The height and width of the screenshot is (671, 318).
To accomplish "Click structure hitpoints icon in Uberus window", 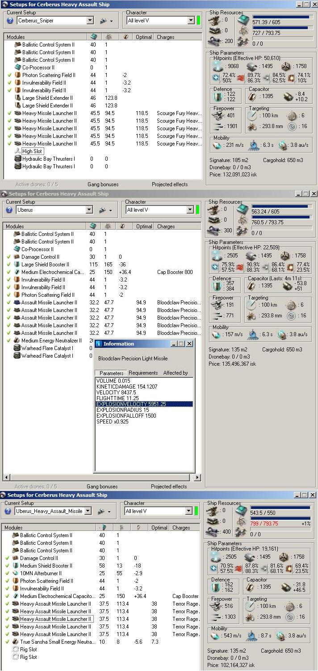I will (x=286, y=256).
